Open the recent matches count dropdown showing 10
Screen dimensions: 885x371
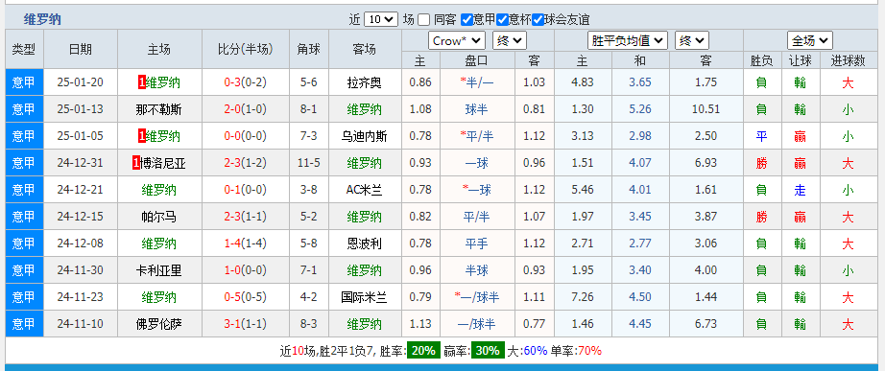click(381, 19)
